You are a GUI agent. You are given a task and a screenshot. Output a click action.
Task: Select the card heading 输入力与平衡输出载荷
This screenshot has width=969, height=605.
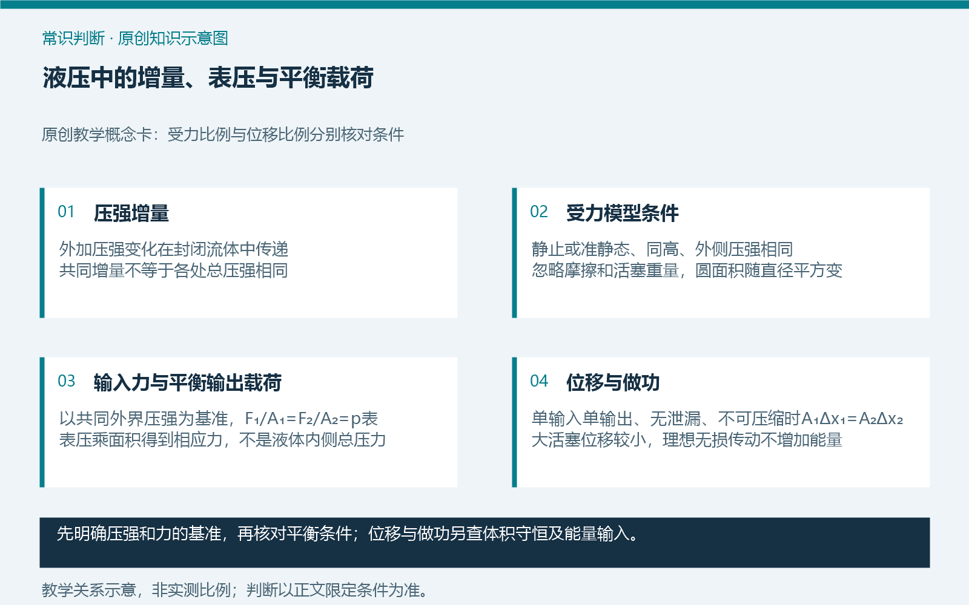click(188, 382)
